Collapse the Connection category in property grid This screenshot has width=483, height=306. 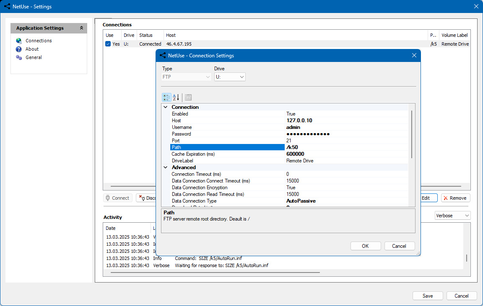pyautogui.click(x=166, y=107)
